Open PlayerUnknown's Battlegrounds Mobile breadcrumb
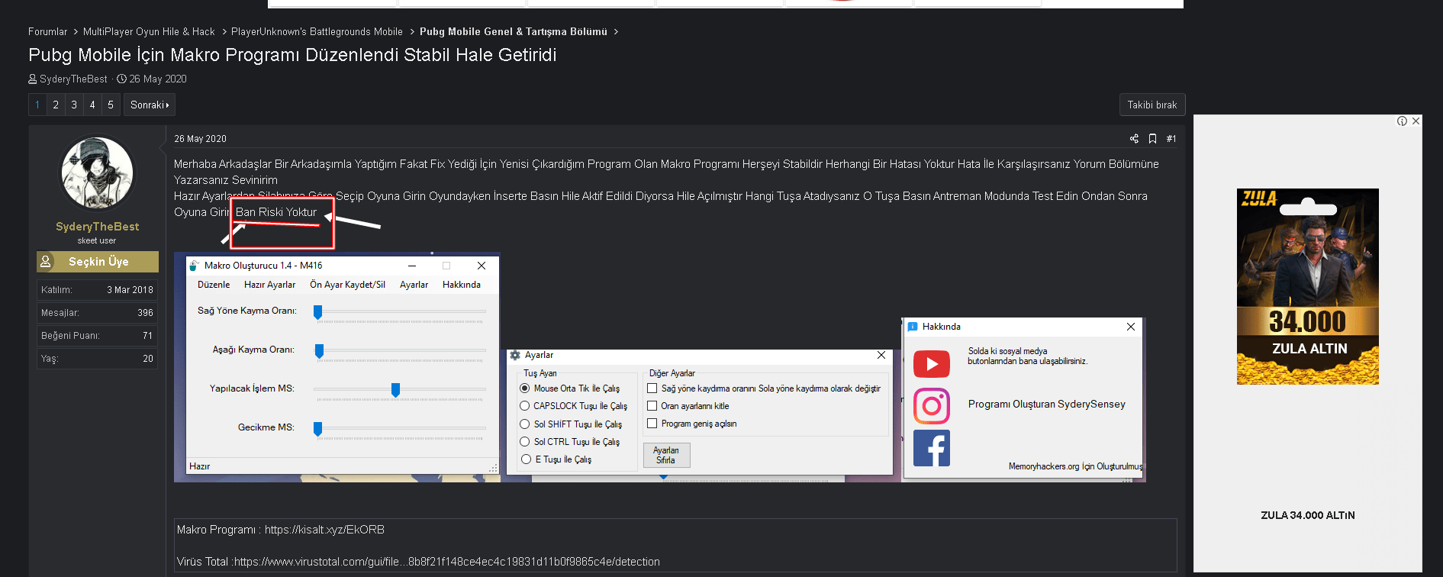 [317, 31]
